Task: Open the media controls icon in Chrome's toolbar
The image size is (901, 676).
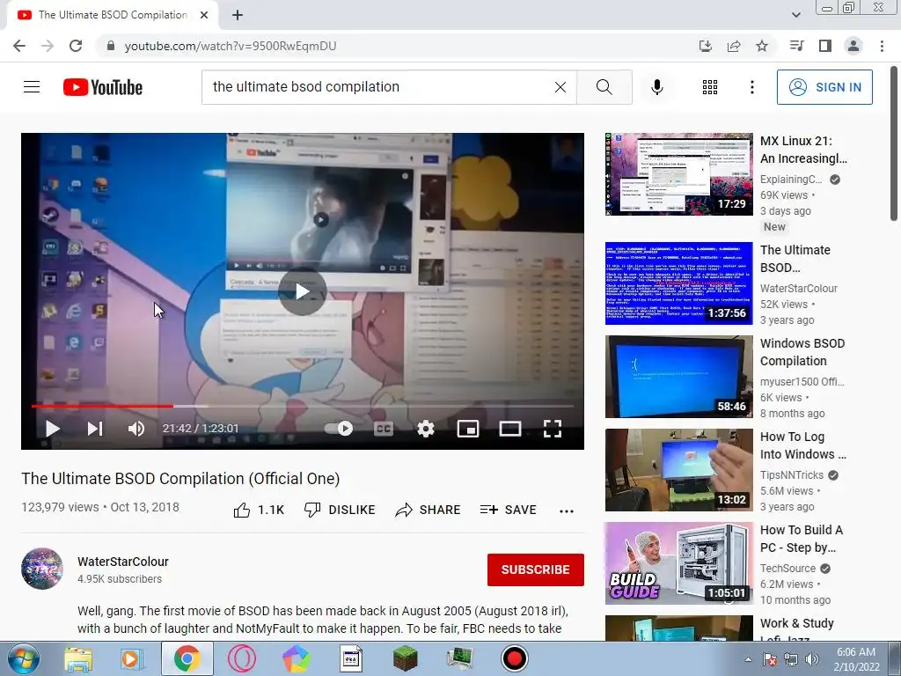Action: click(796, 46)
